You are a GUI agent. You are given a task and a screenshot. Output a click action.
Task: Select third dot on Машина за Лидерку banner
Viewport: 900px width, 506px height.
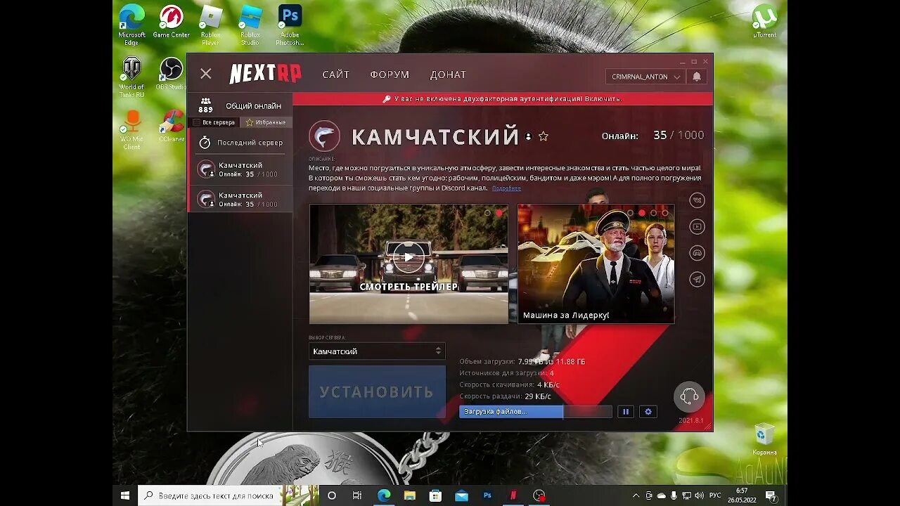tap(653, 212)
